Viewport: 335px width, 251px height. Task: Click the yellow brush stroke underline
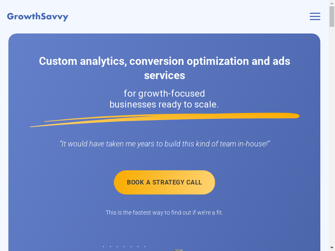pyautogui.click(x=167, y=118)
